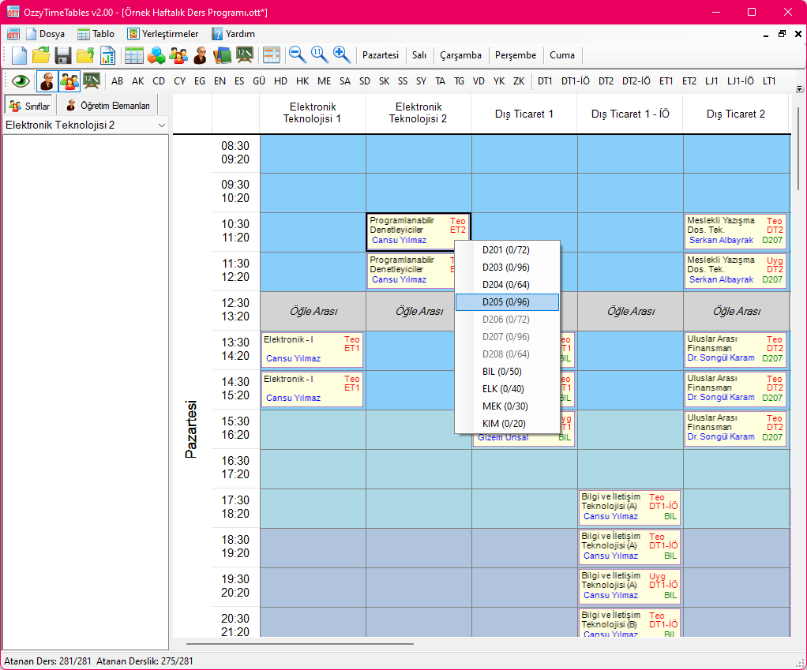Click the save floppy disk icon

[63, 55]
